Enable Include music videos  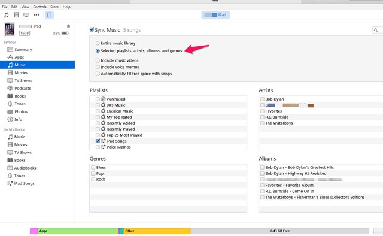(98, 60)
